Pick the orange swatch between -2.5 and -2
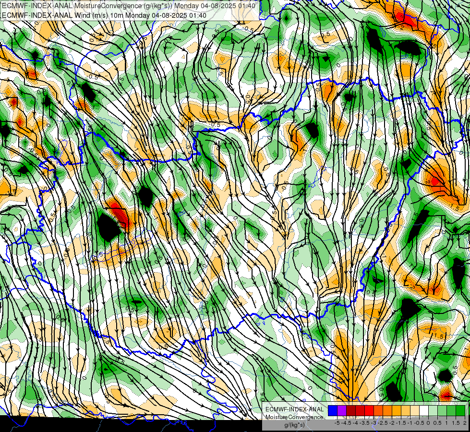 click(387, 411)
